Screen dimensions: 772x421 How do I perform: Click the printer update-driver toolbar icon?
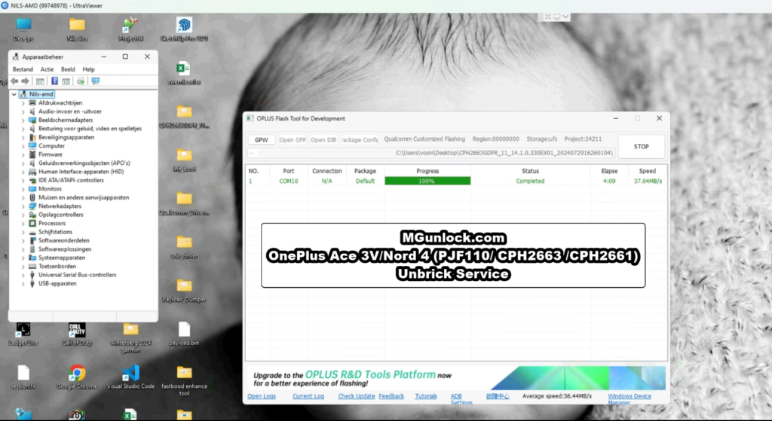[81, 81]
